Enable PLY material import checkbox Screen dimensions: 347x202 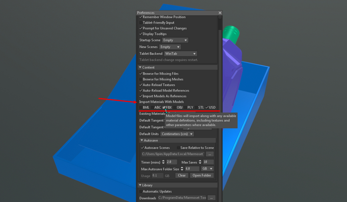185,107
